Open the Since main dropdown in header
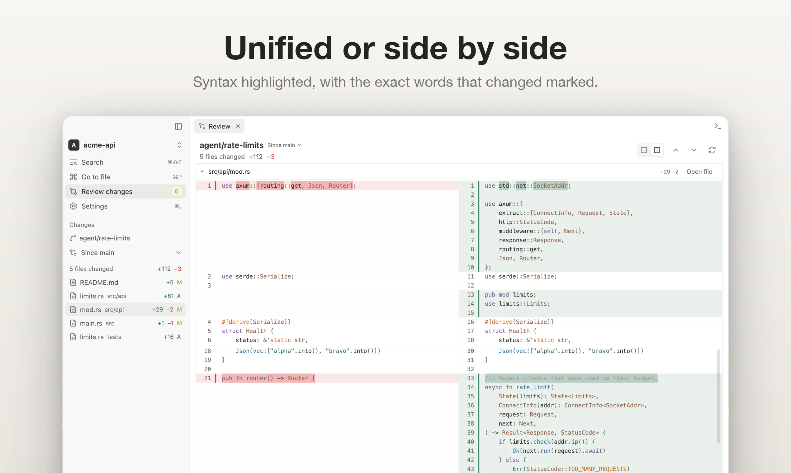The height and width of the screenshot is (473, 791). coord(284,145)
